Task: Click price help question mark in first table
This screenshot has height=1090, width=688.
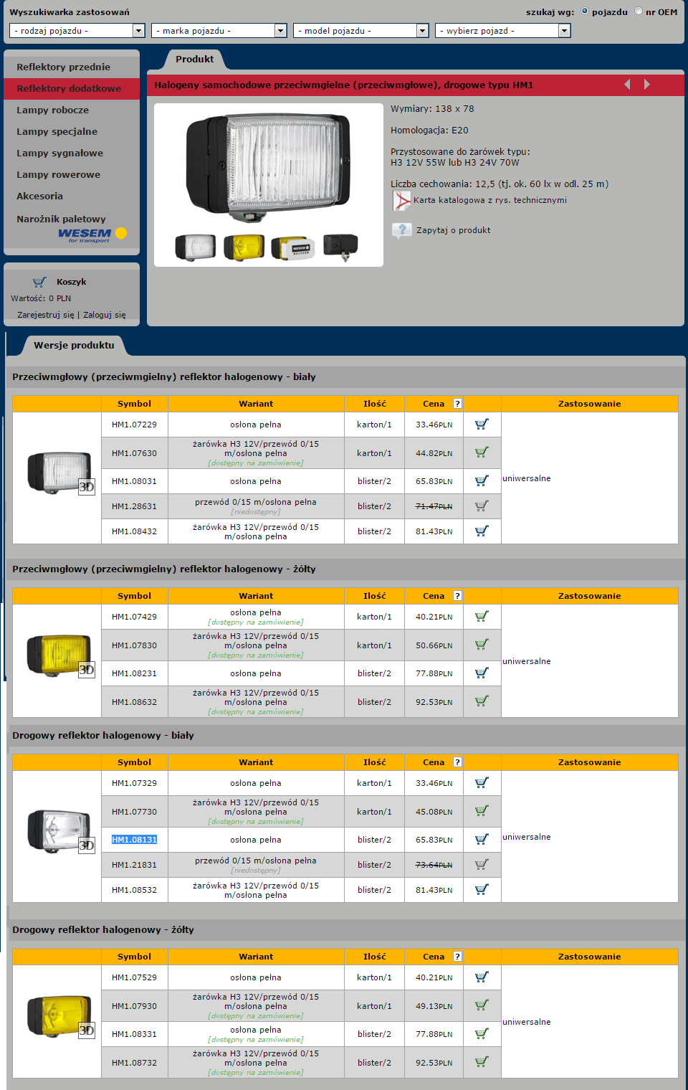Action: pos(457,404)
